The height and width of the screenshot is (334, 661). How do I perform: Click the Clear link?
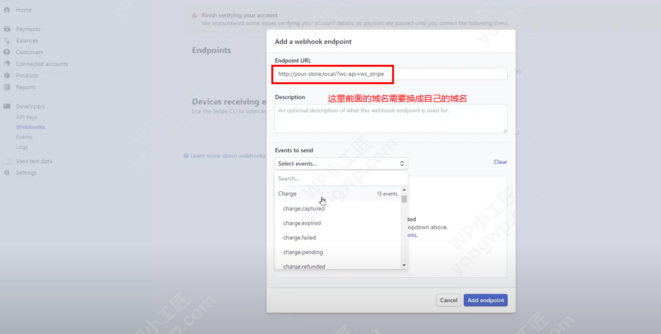tap(500, 162)
